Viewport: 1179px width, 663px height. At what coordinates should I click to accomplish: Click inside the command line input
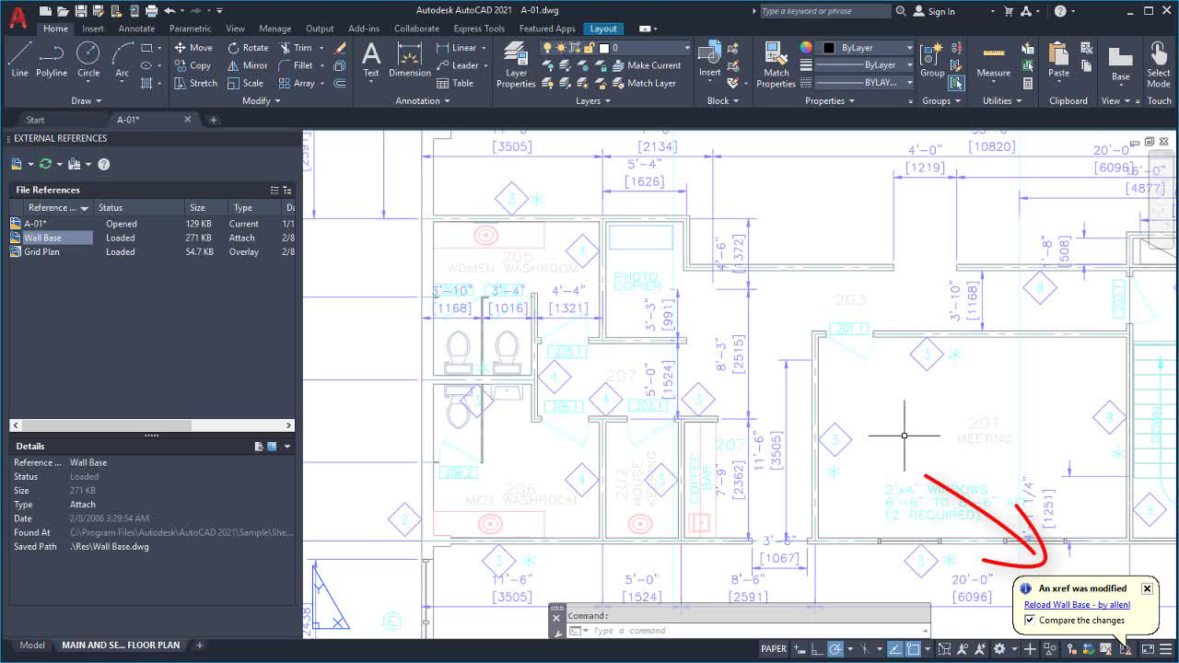(737, 631)
